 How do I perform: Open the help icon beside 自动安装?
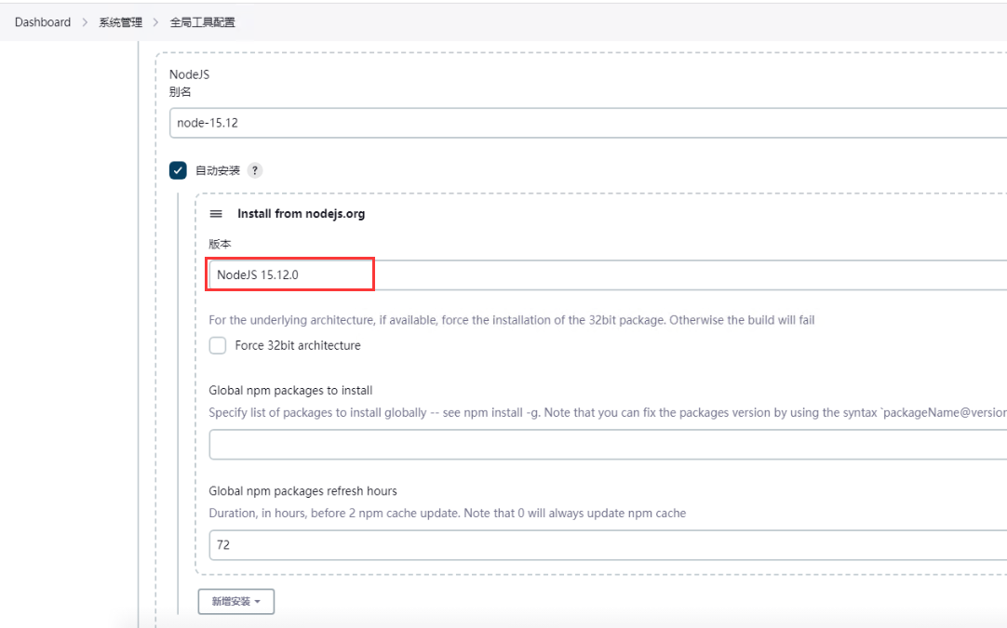255,170
